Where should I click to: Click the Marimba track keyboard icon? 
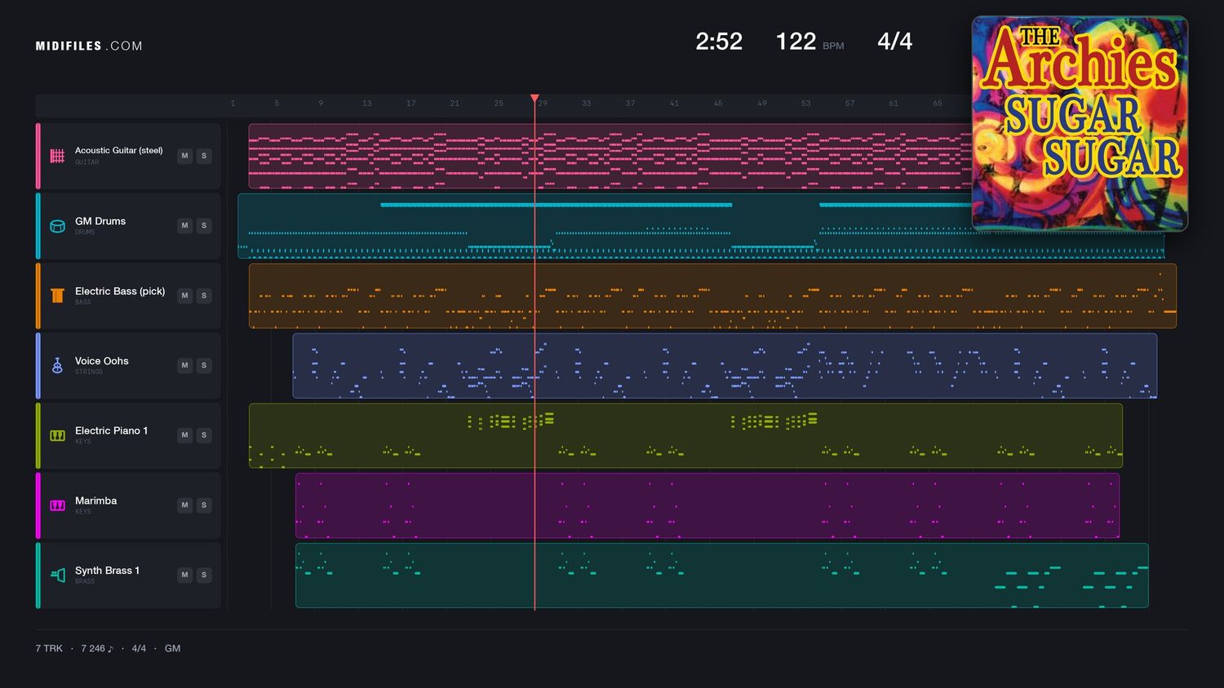[57, 505]
